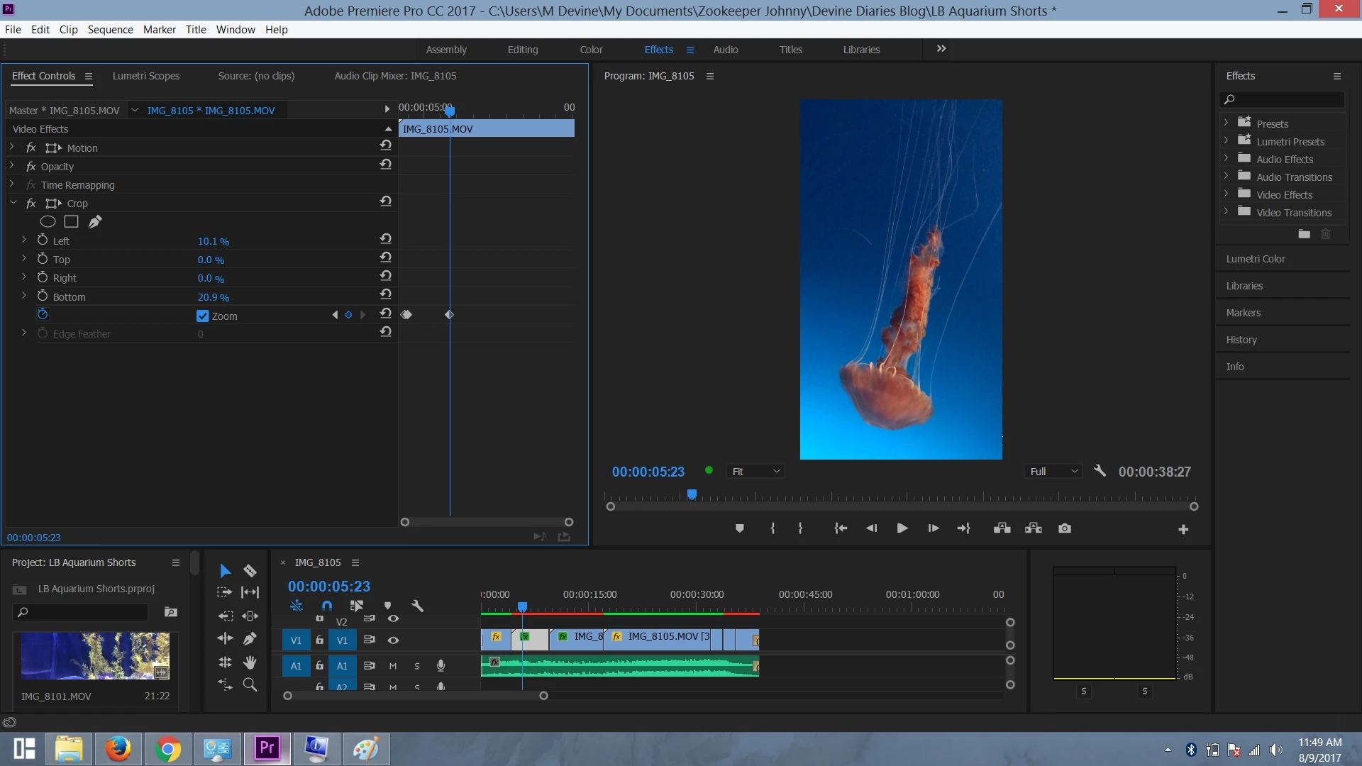Launch Firefox from the Windows taskbar

pyautogui.click(x=118, y=749)
